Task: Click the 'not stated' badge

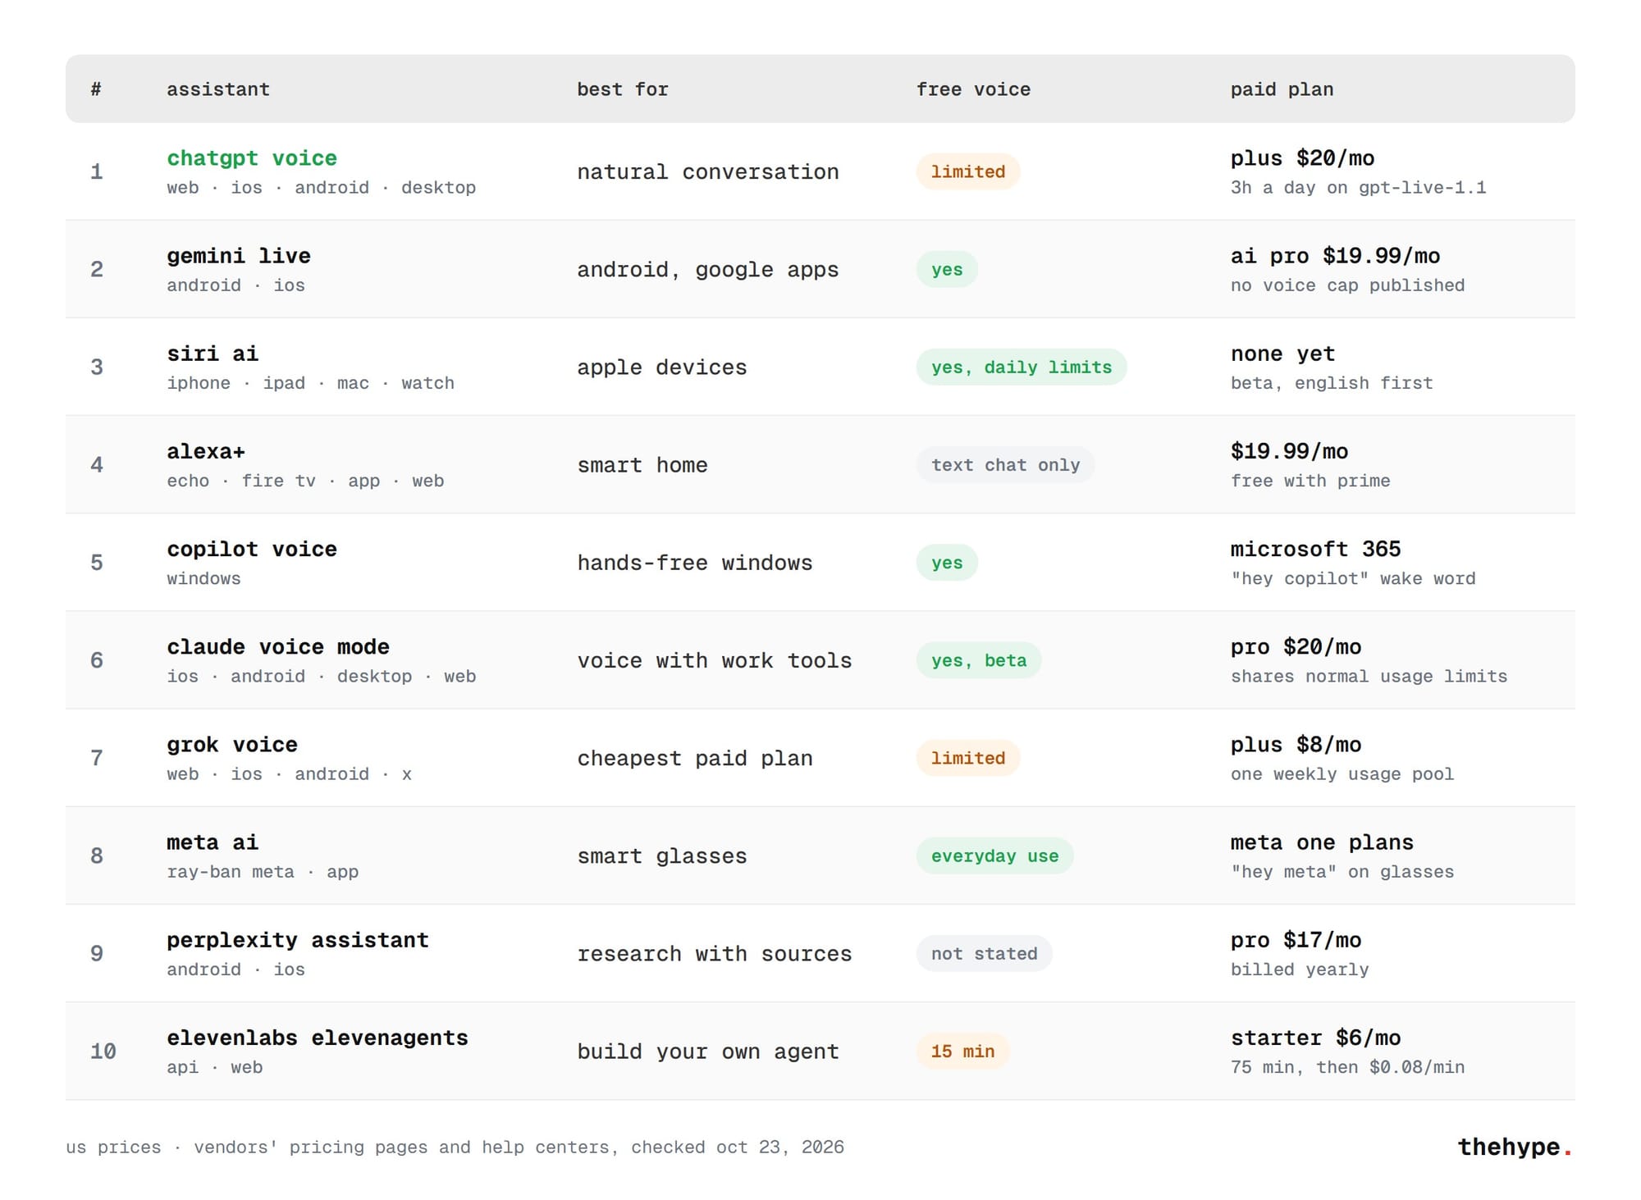Action: point(984,953)
